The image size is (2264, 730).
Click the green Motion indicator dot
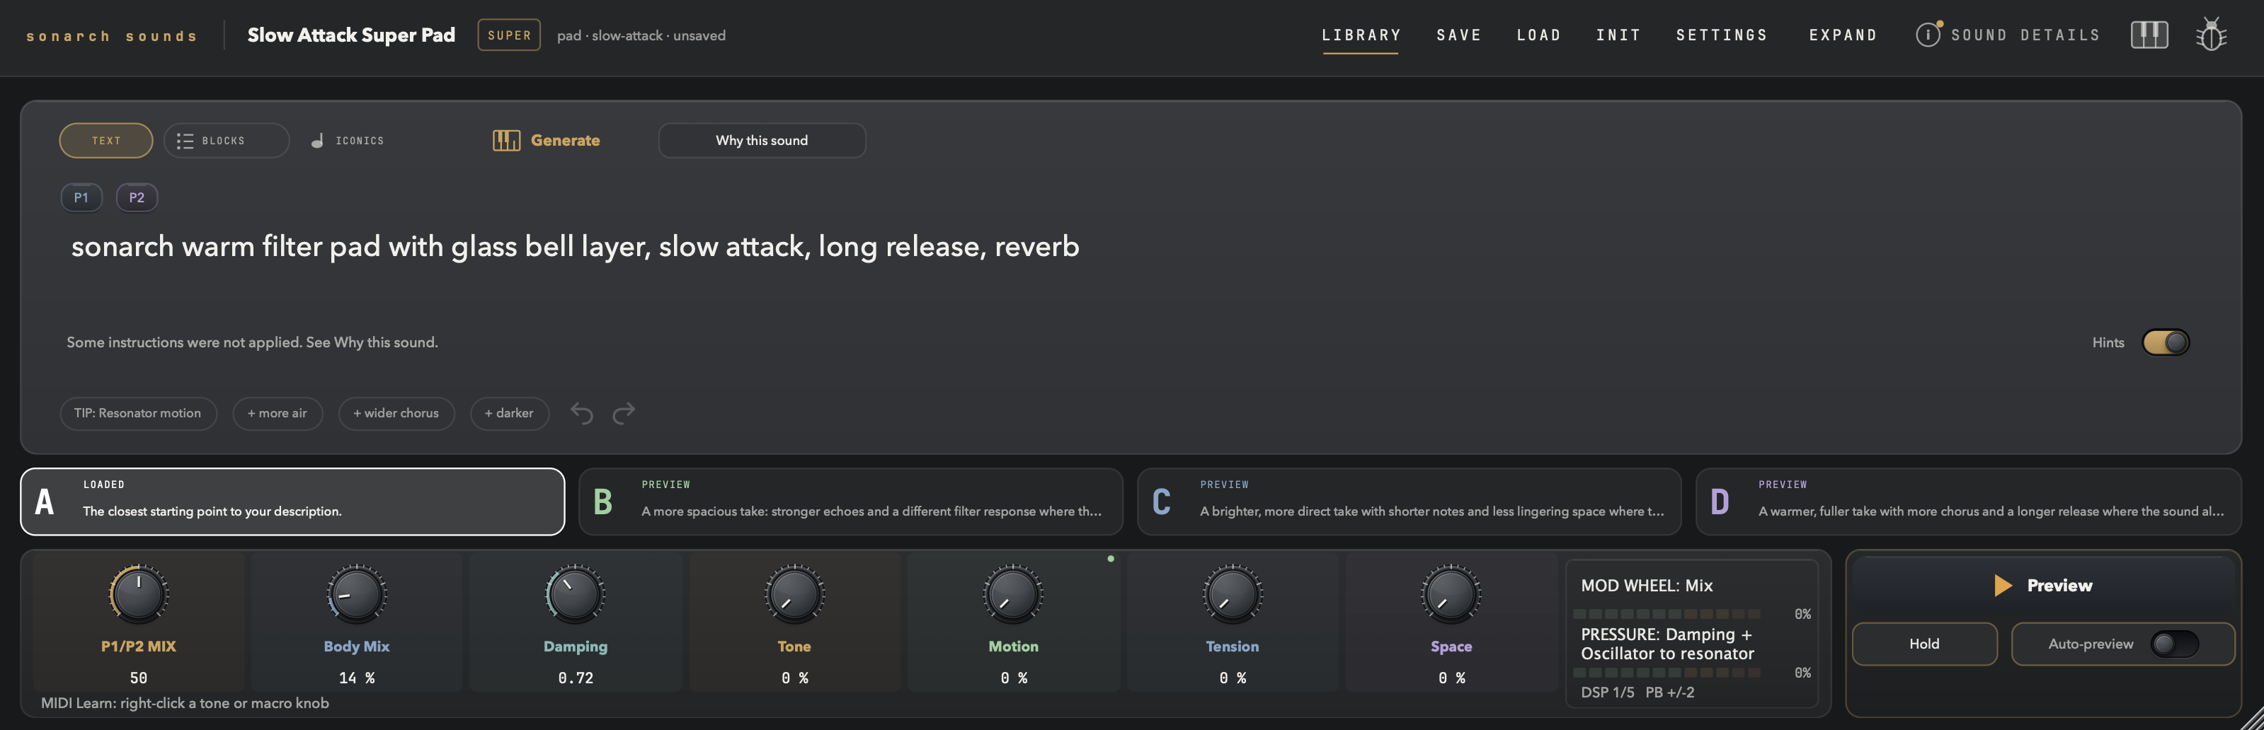click(x=1111, y=559)
